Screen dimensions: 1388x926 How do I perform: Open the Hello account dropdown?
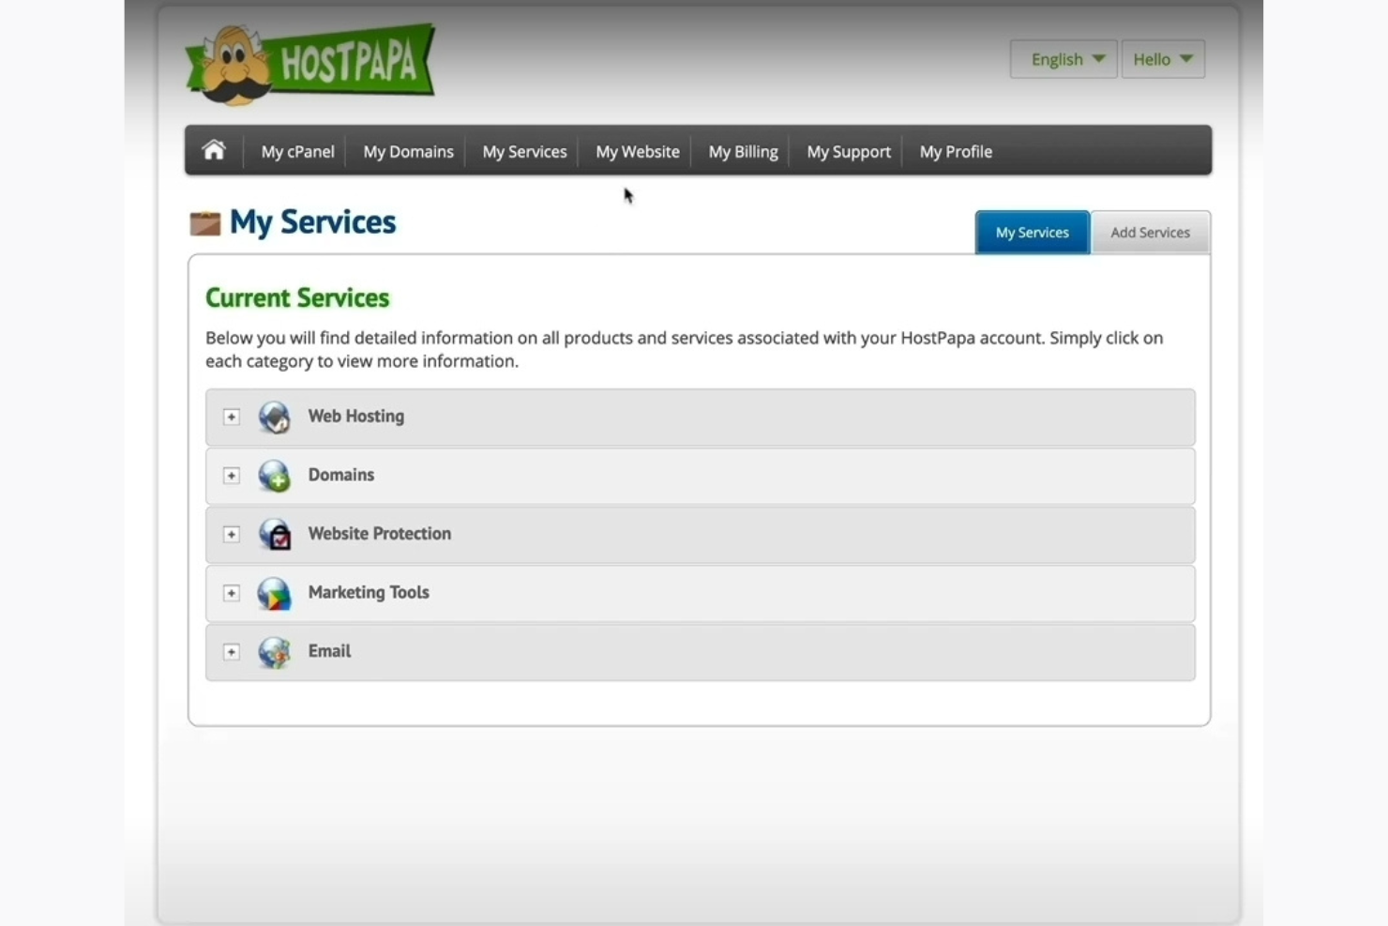1162,58
